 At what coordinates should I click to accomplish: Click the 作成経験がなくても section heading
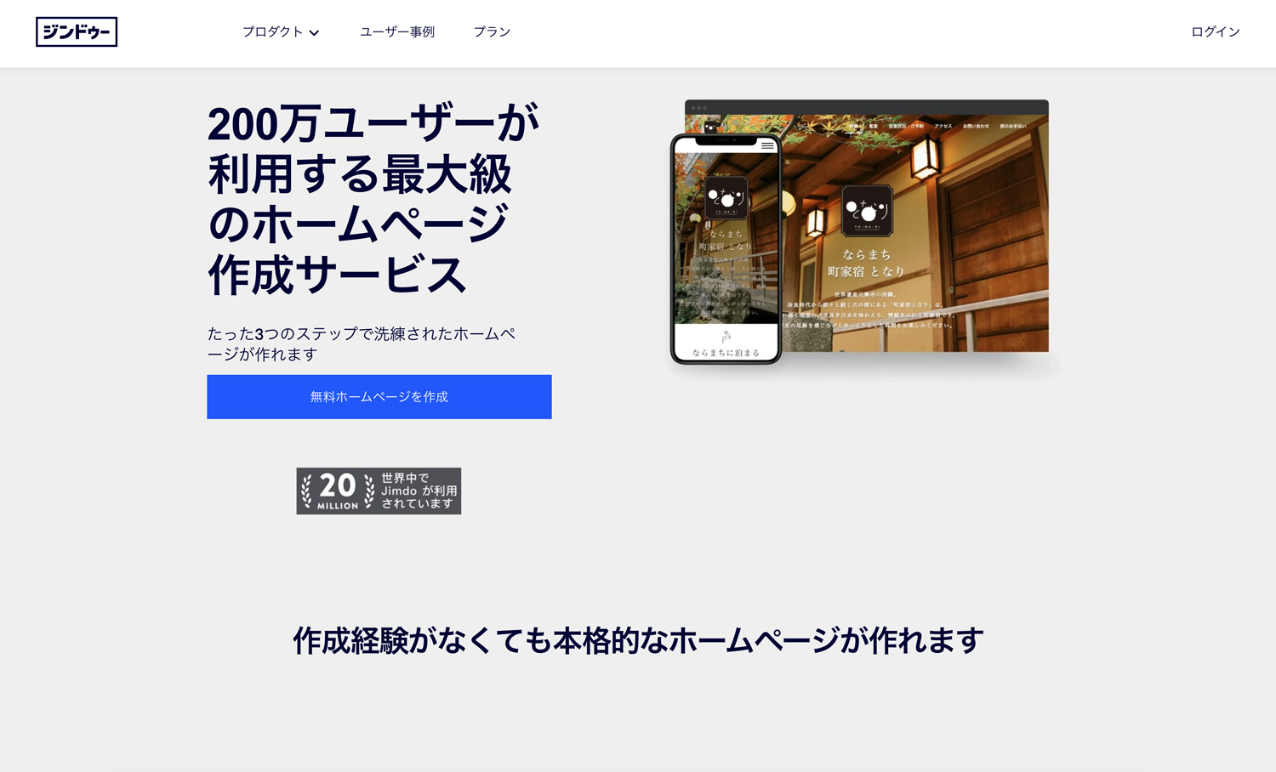point(638,640)
